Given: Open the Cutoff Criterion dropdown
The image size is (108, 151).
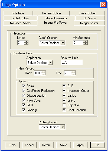Looking at the screenshot, I should [63, 43].
